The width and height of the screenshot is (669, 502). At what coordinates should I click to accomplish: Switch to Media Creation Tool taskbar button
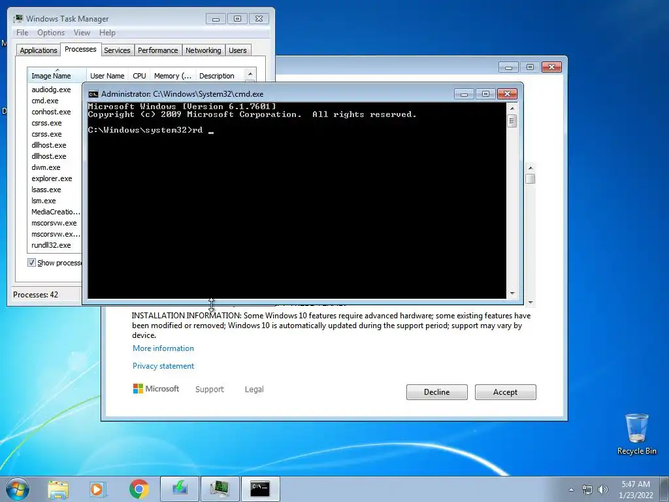[180, 489]
